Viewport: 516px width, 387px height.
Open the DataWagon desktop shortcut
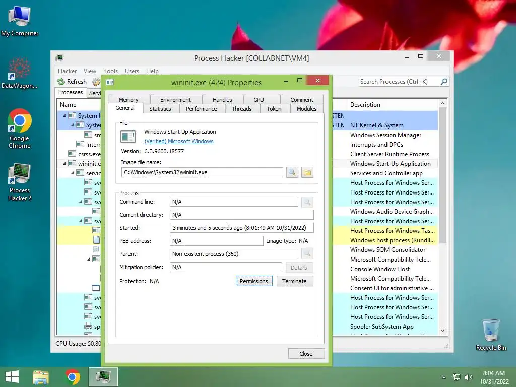pos(20,73)
